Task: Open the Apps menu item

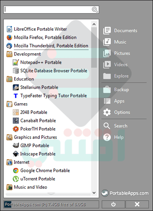Action: (x=114, y=101)
